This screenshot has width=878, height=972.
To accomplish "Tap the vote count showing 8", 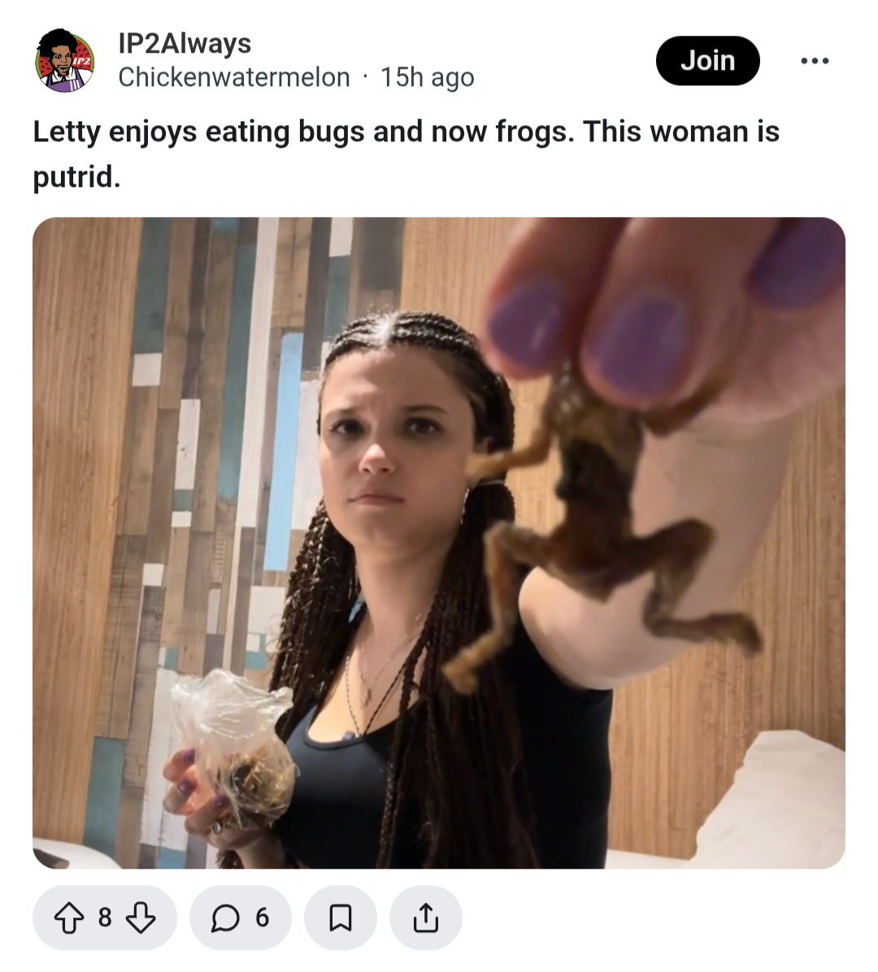I will point(105,918).
